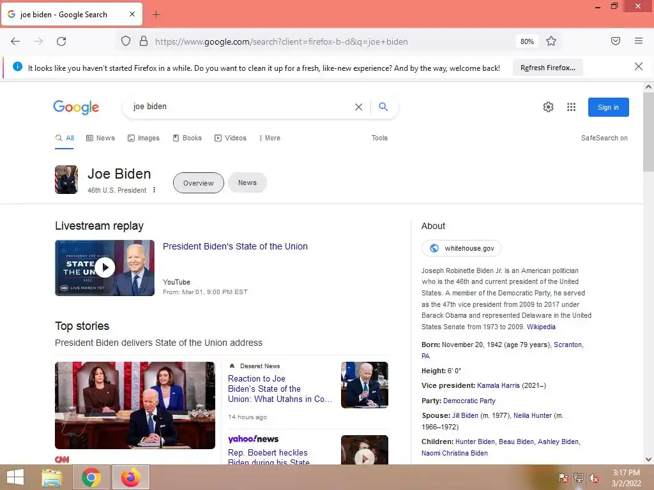The image size is (654, 490).
Task: Open Deseret News story thumbnail image
Action: [365, 385]
